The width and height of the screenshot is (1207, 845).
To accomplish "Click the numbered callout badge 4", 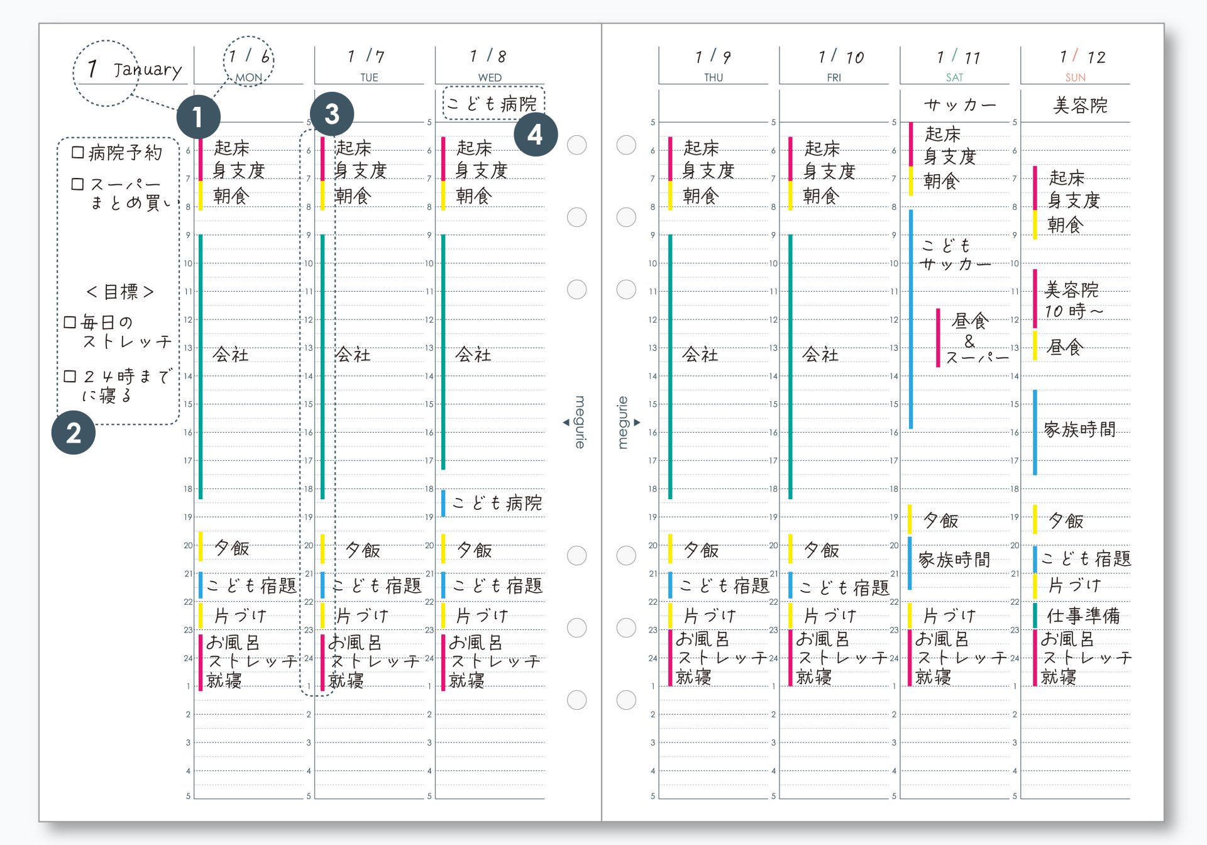I will click(535, 135).
